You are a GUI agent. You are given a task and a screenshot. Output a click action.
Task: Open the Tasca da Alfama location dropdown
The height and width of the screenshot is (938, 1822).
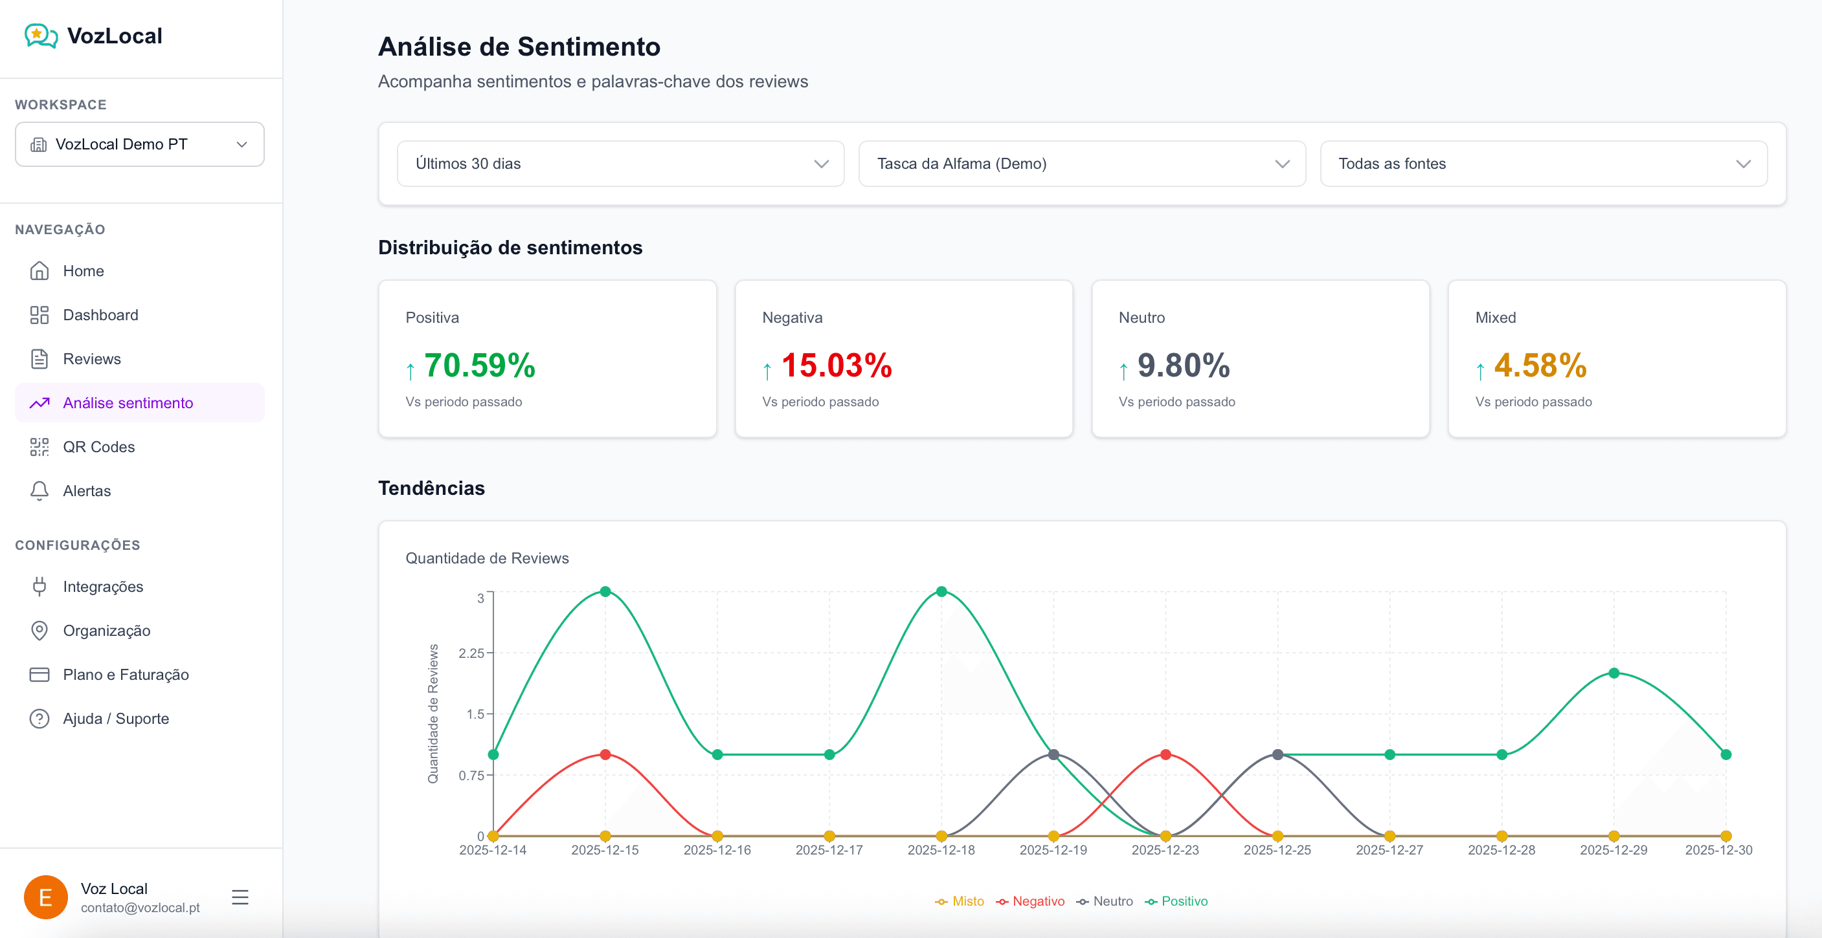1081,163
